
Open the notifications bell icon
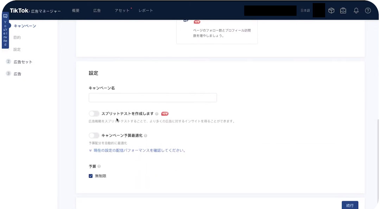[x=356, y=10]
